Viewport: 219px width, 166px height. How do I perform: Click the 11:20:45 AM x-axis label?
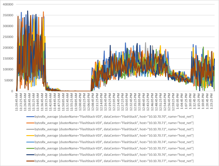[17, 102]
